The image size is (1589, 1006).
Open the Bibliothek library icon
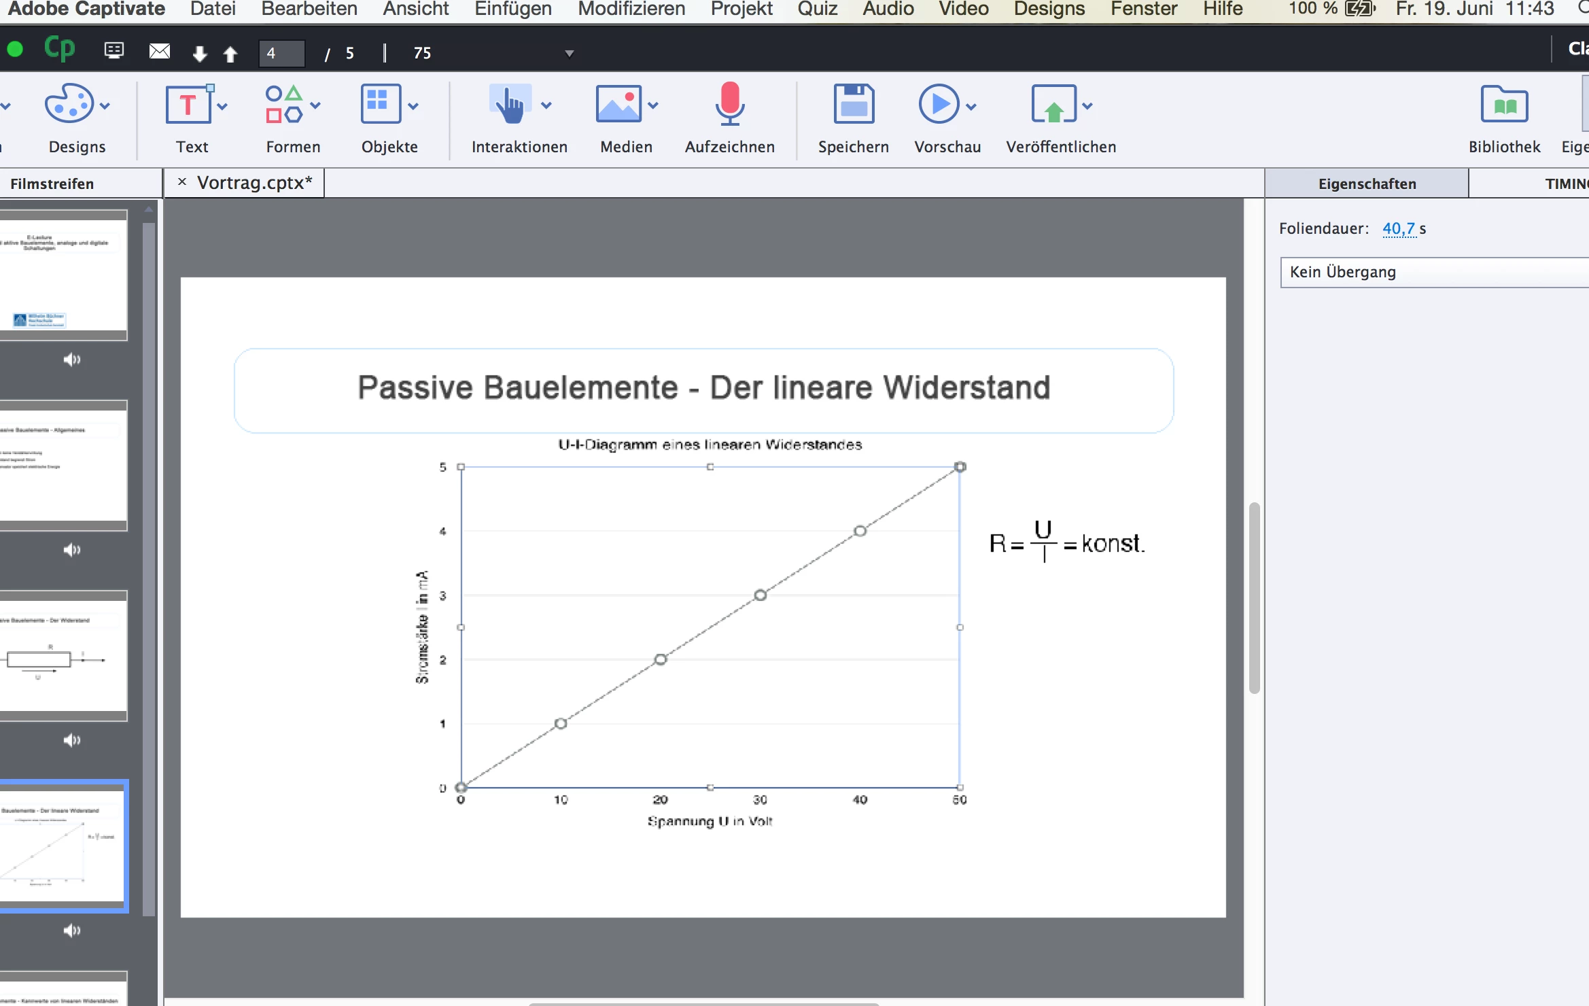[1503, 105]
